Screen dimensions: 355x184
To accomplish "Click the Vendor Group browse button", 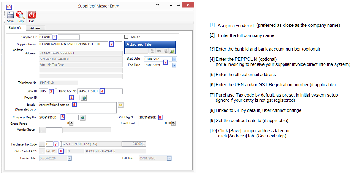I will (42, 130).
